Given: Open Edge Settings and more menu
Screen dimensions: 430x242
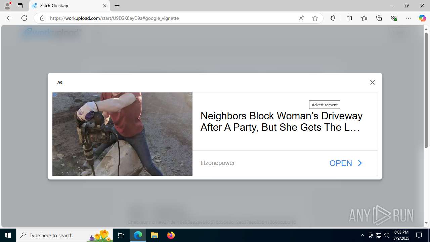Looking at the screenshot, I should tap(408, 18).
